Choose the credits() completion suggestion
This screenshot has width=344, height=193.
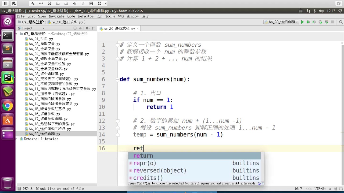pos(194,178)
